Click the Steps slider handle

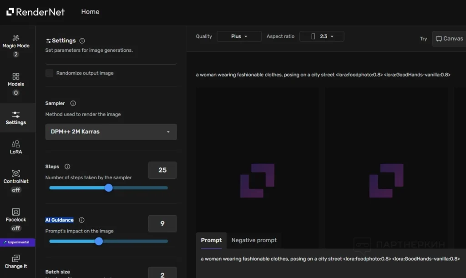point(109,188)
